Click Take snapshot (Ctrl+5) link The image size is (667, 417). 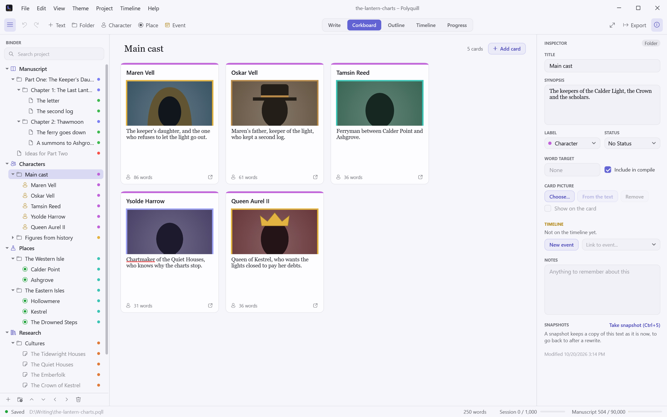pyautogui.click(x=634, y=325)
